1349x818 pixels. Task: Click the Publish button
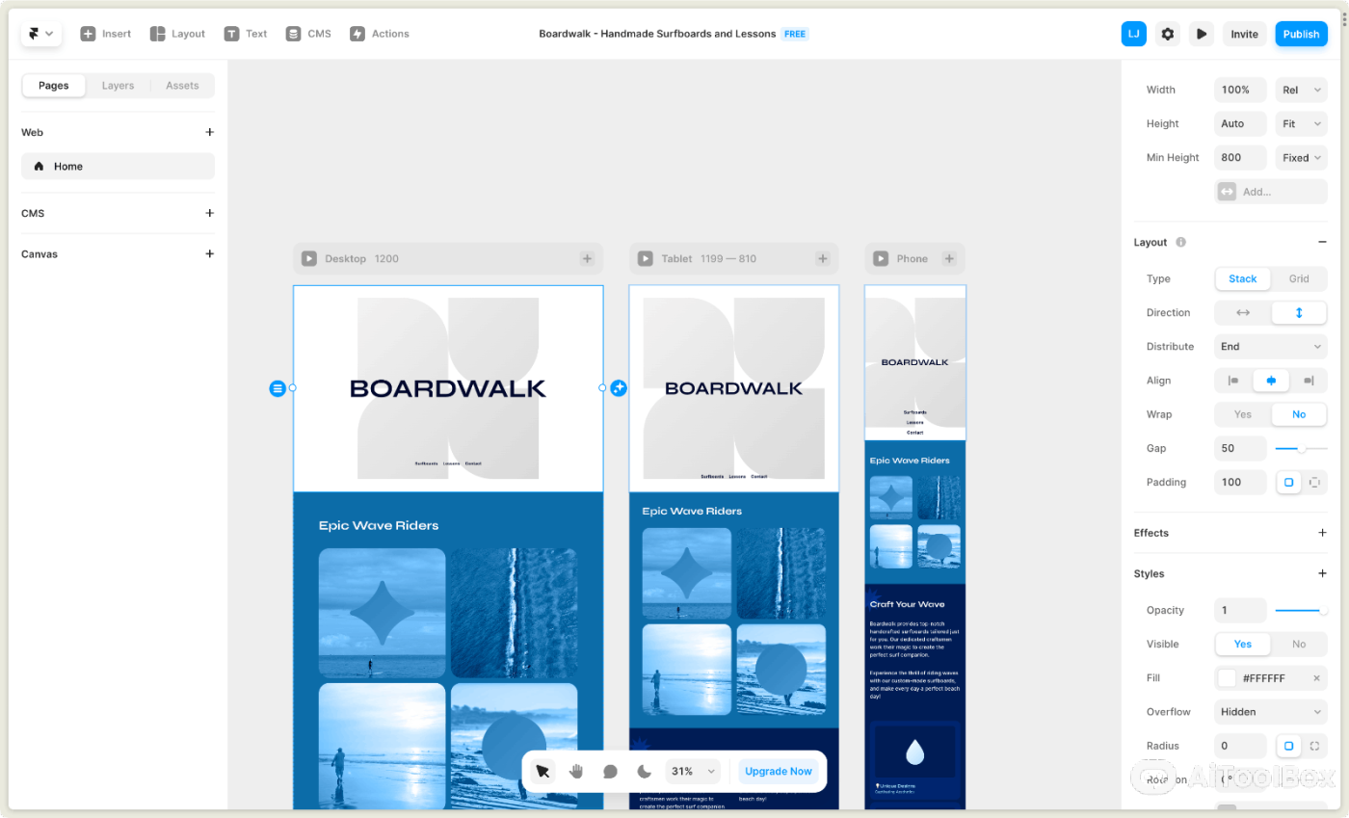[1301, 33]
